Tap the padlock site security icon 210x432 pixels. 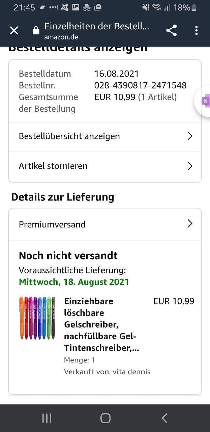pyautogui.click(x=36, y=31)
